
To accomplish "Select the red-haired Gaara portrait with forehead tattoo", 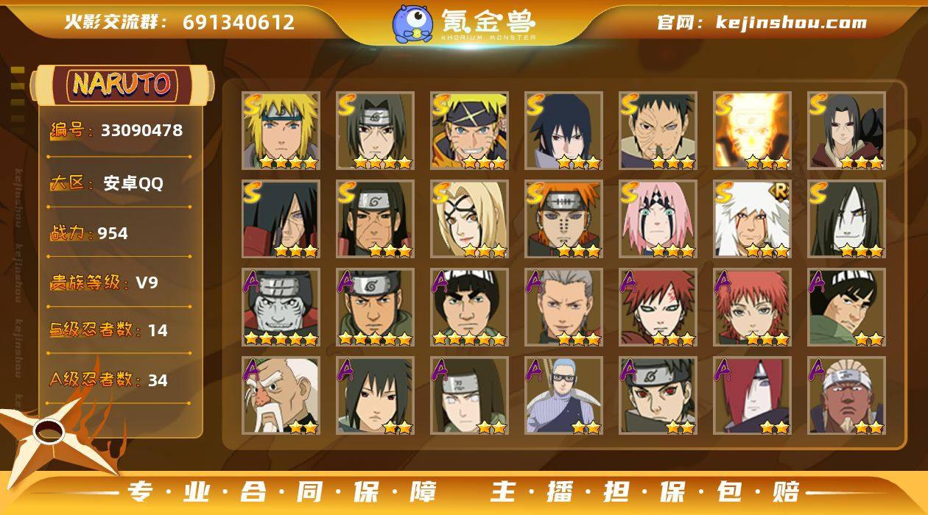I will (658, 307).
